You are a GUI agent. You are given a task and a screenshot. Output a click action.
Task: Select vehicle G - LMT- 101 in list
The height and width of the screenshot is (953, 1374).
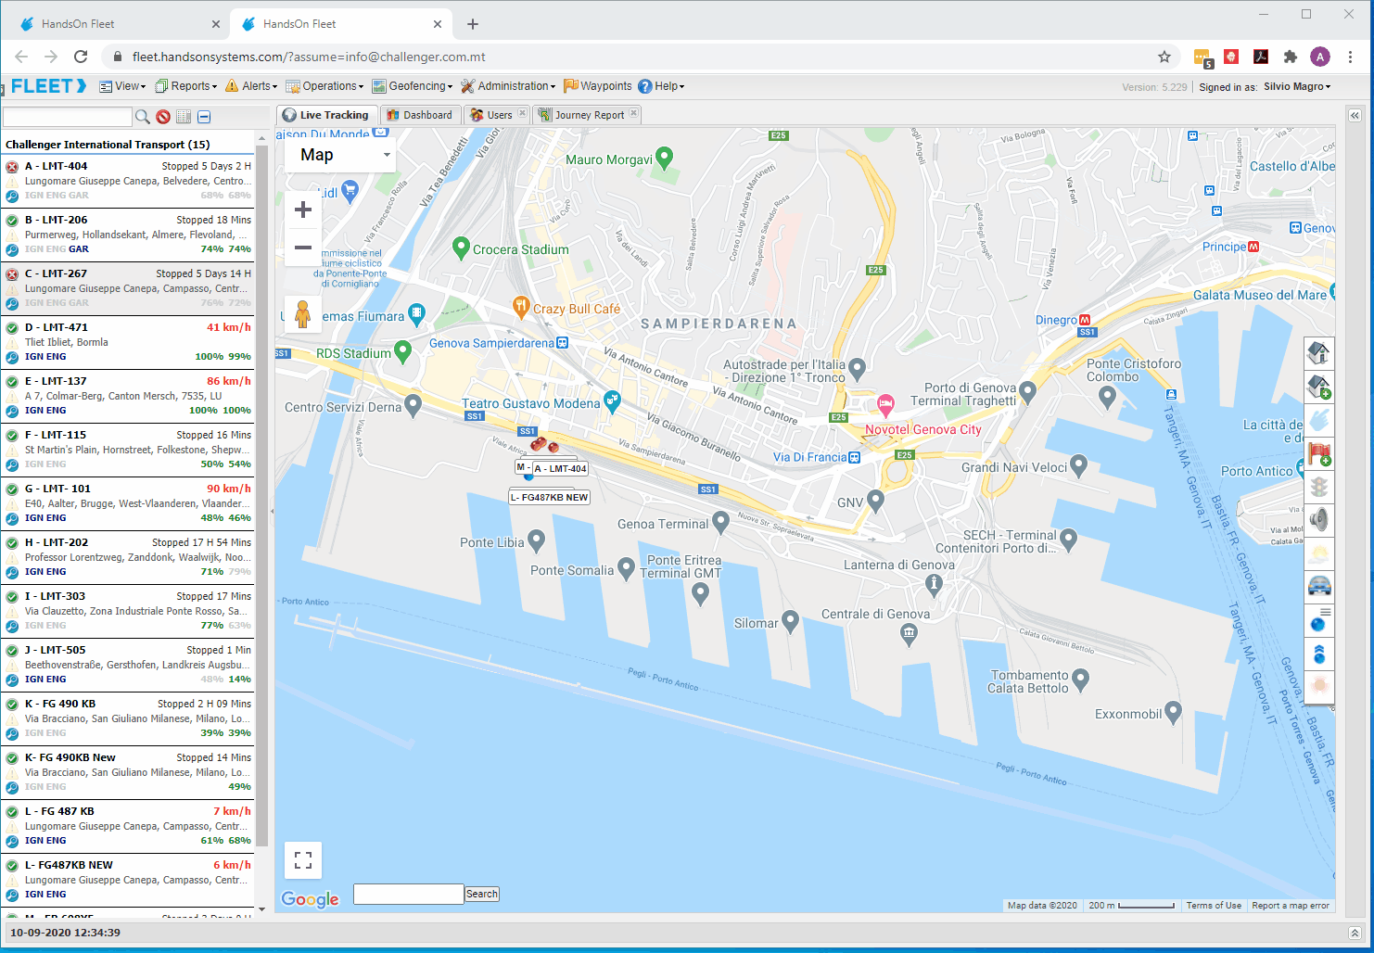128,503
